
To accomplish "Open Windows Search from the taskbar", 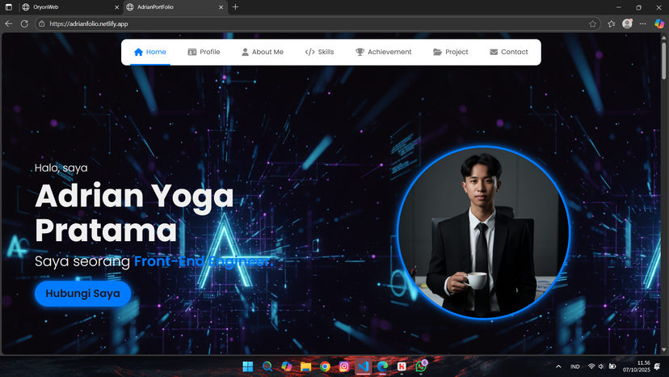I will (x=267, y=366).
